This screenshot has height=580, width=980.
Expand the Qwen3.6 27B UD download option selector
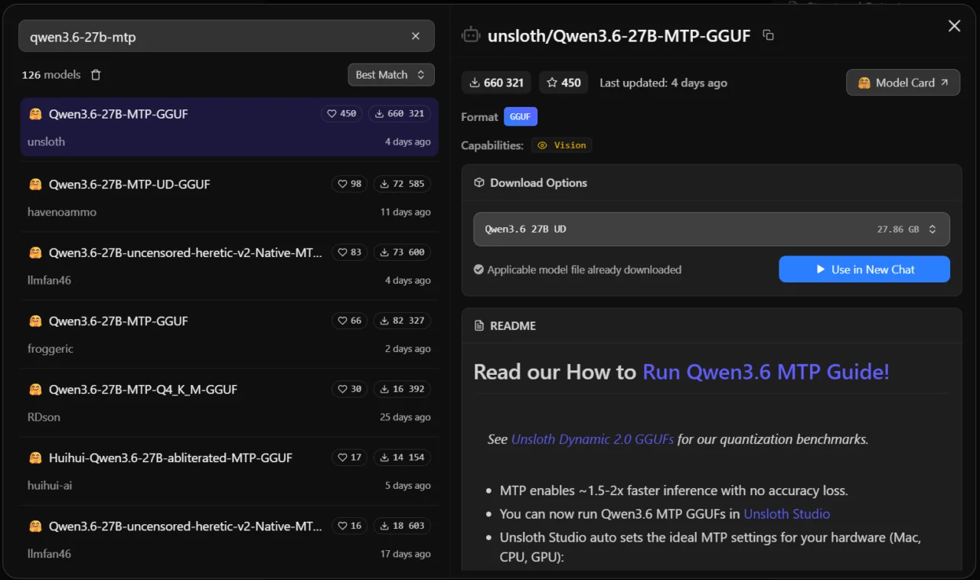point(711,230)
